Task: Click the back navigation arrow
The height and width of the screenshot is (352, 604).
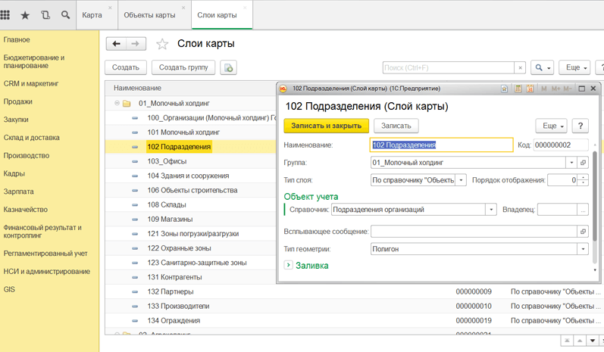Action: 116,44
